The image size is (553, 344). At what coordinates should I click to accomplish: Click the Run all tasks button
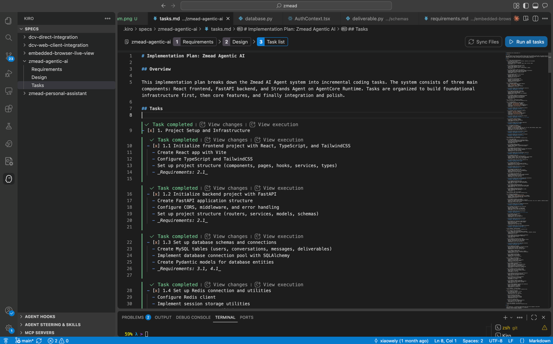click(x=526, y=42)
